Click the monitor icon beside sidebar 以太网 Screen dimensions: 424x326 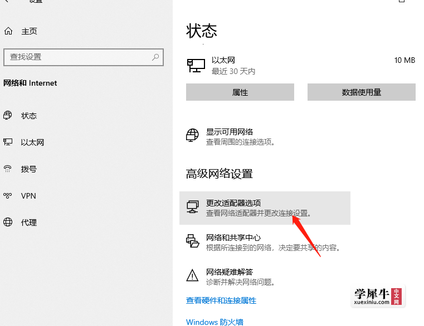tap(8, 142)
